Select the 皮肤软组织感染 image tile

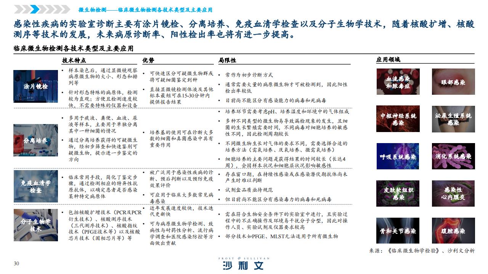click(398, 193)
